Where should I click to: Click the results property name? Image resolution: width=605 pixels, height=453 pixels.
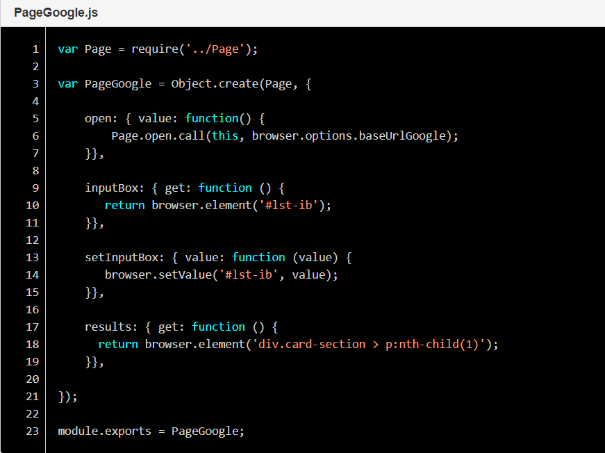point(108,327)
